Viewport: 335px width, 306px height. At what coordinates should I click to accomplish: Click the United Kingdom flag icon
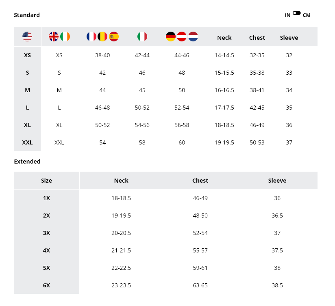[x=54, y=37]
